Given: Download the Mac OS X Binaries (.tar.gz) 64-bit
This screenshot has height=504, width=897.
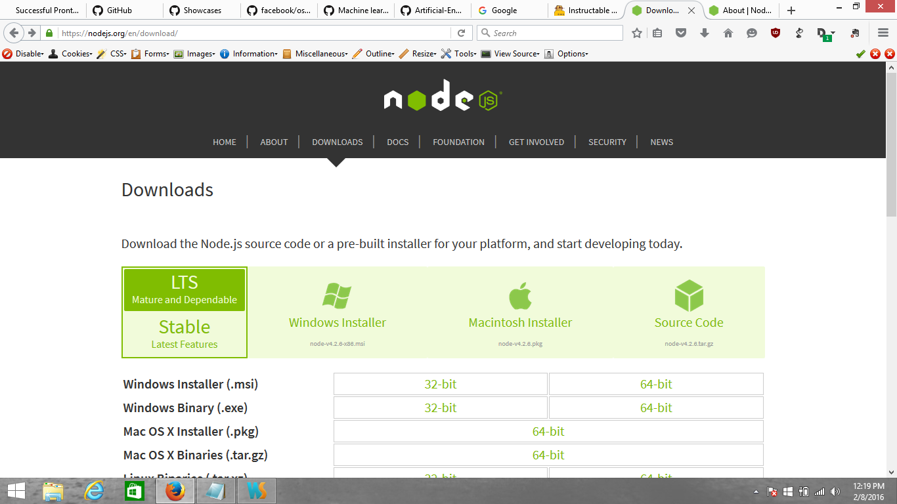Looking at the screenshot, I should pyautogui.click(x=548, y=455).
